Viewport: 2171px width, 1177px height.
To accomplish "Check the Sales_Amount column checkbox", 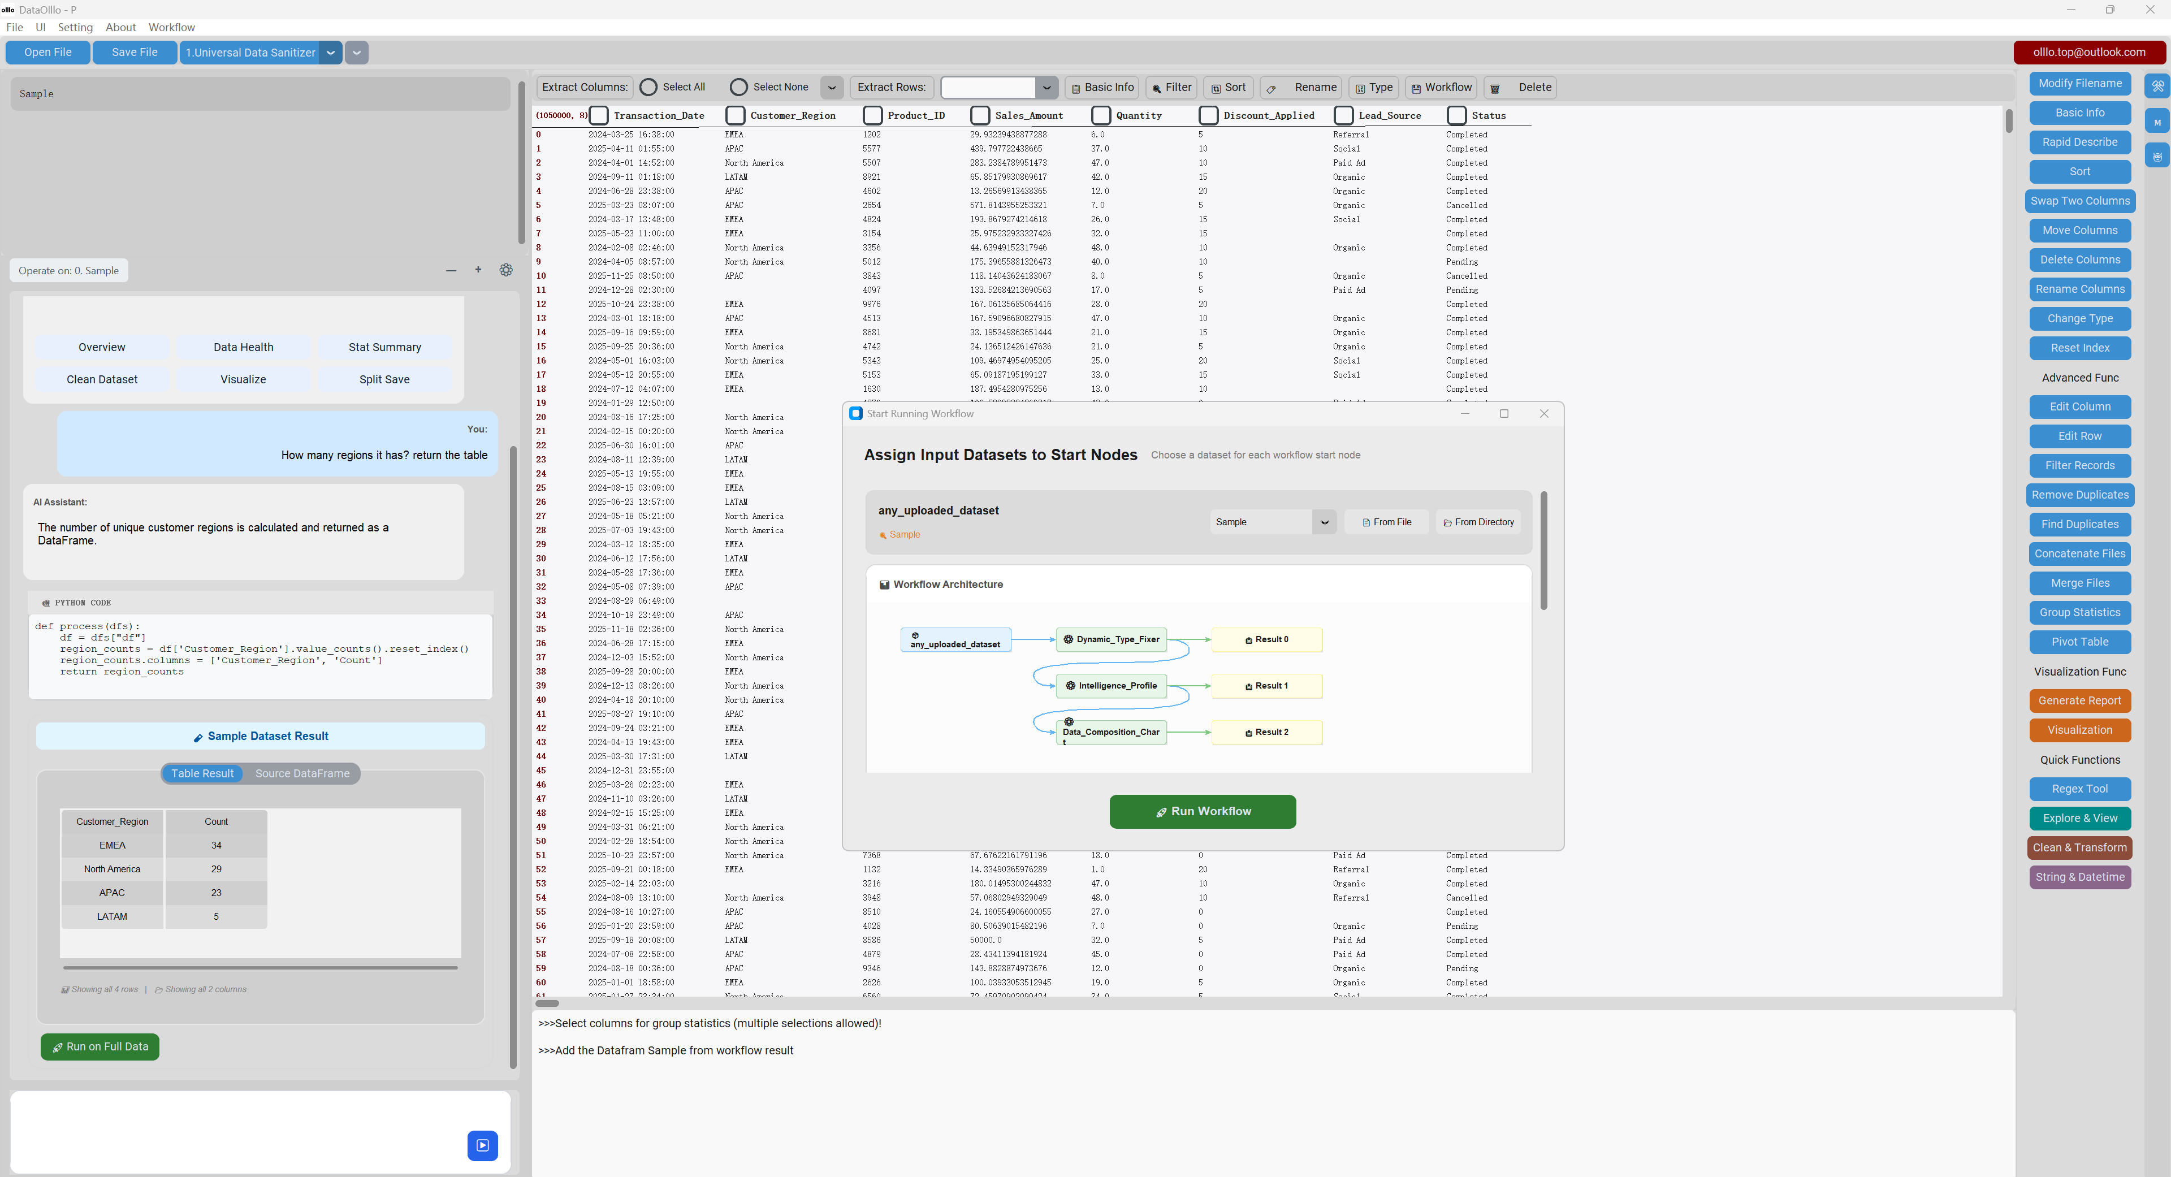I will pos(979,115).
